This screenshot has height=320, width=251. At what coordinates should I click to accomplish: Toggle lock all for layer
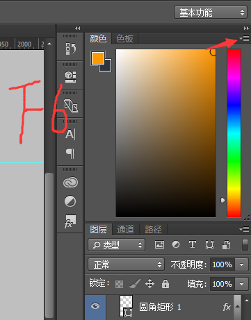[x=165, y=283]
